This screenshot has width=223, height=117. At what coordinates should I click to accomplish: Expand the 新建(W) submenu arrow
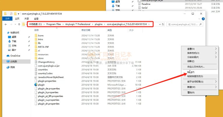point(216,87)
